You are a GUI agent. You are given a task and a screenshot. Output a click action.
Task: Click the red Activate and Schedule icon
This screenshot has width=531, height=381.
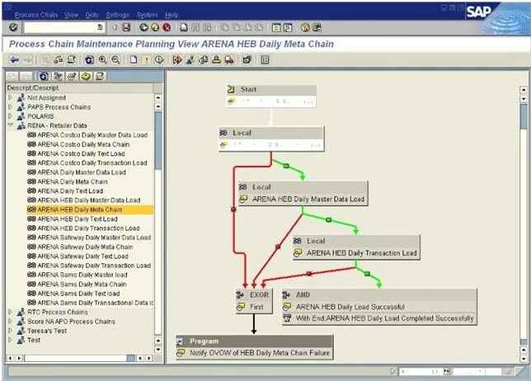point(177,60)
